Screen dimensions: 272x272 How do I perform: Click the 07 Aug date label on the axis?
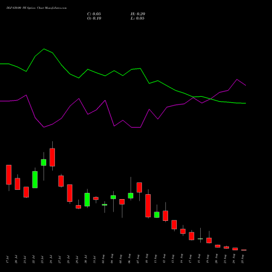[138, 259]
